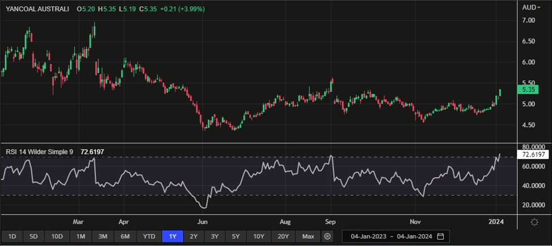The image size is (552, 246).
Task: Click the 60.0000 RSI axis label
Action: (x=533, y=166)
